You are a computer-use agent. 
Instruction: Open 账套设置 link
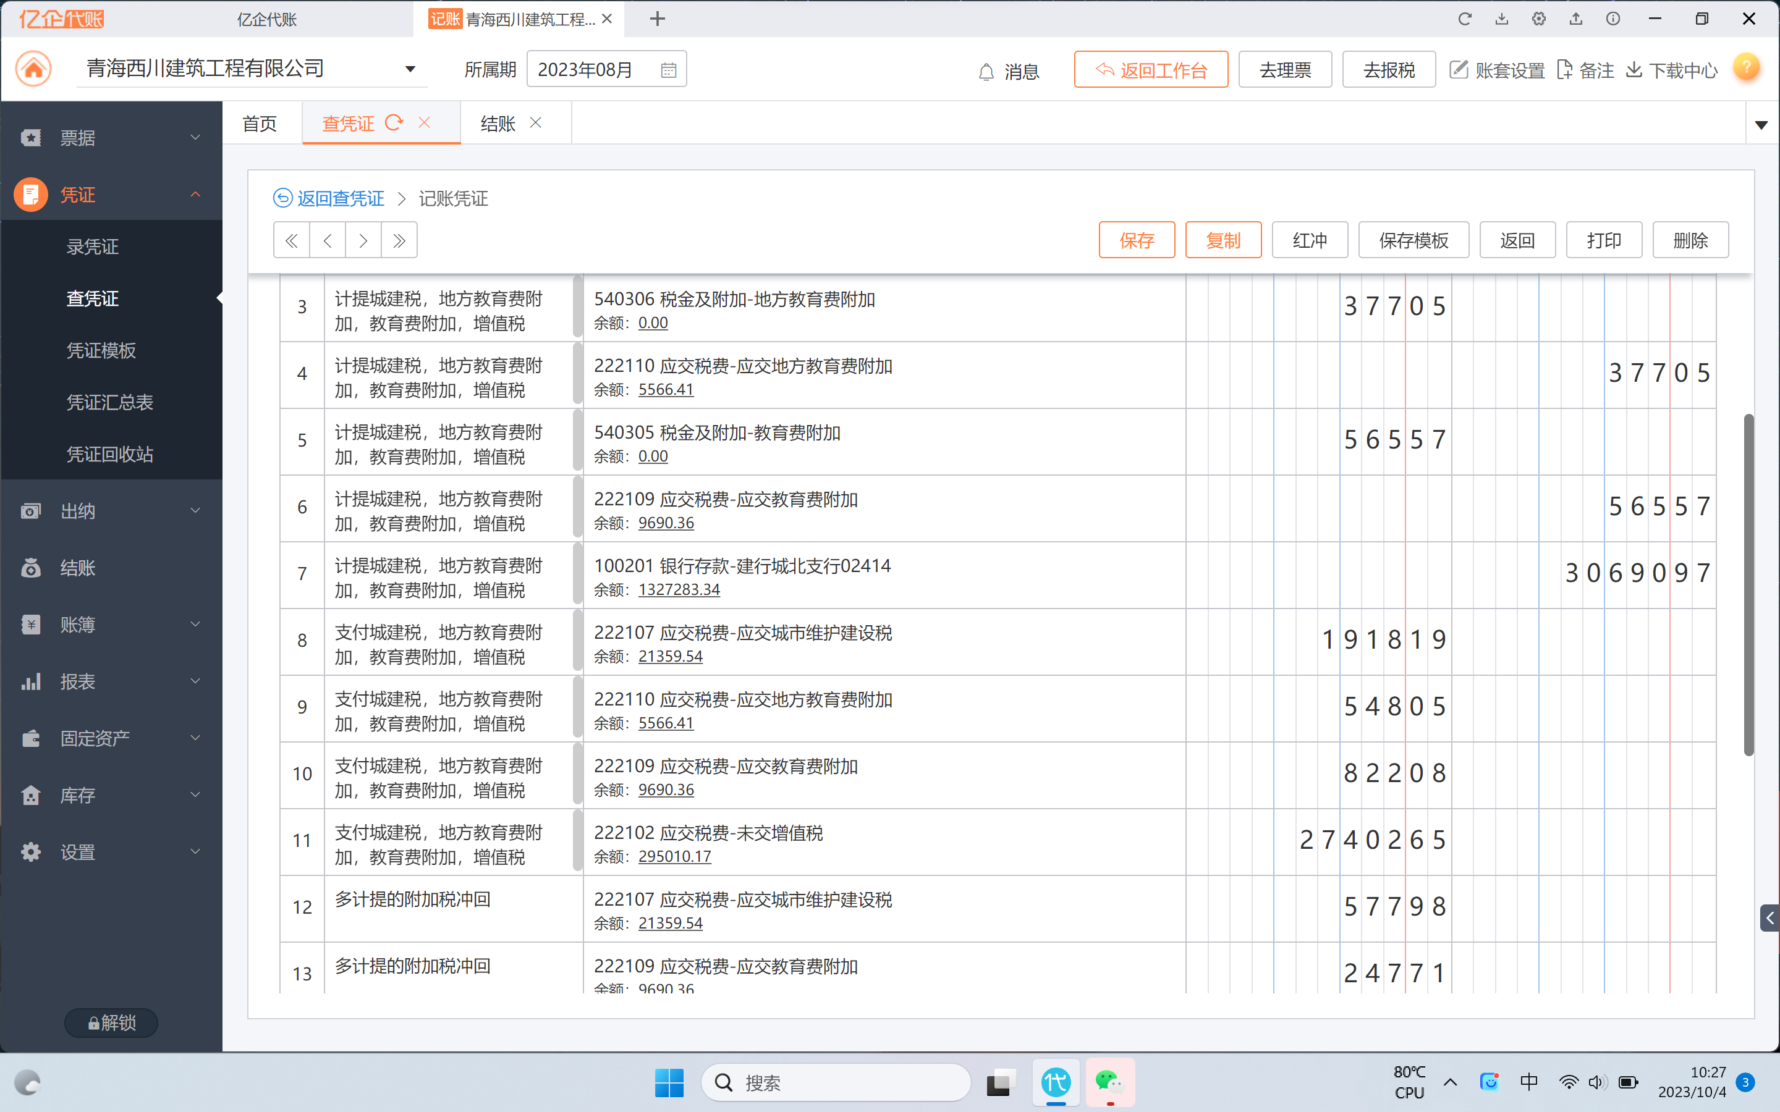coord(1497,70)
